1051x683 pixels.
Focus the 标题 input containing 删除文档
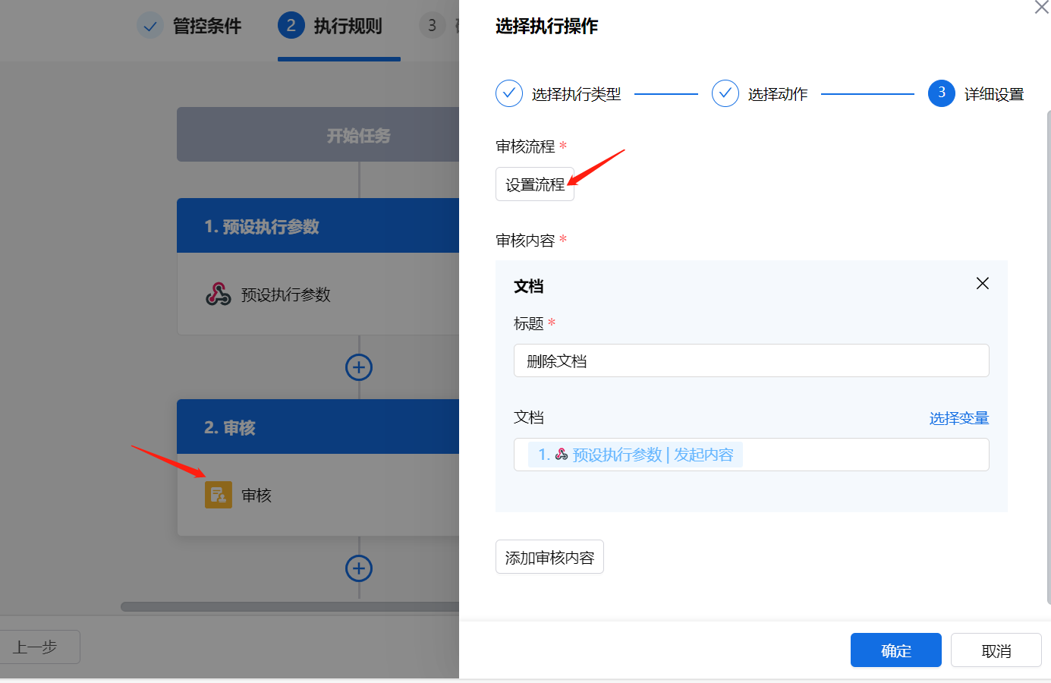click(751, 360)
